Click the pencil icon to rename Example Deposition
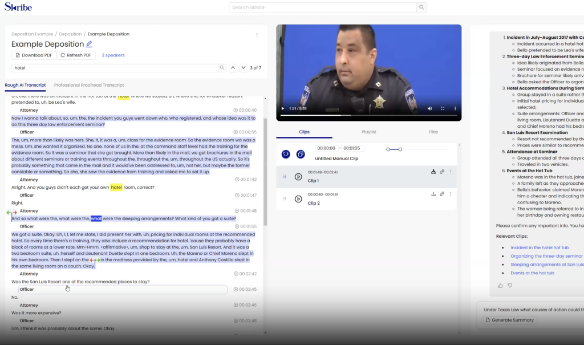584x345 pixels. [89, 44]
